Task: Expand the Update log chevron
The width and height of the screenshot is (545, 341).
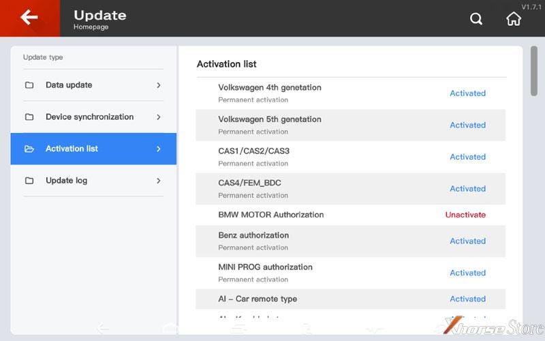Action: click(x=159, y=181)
